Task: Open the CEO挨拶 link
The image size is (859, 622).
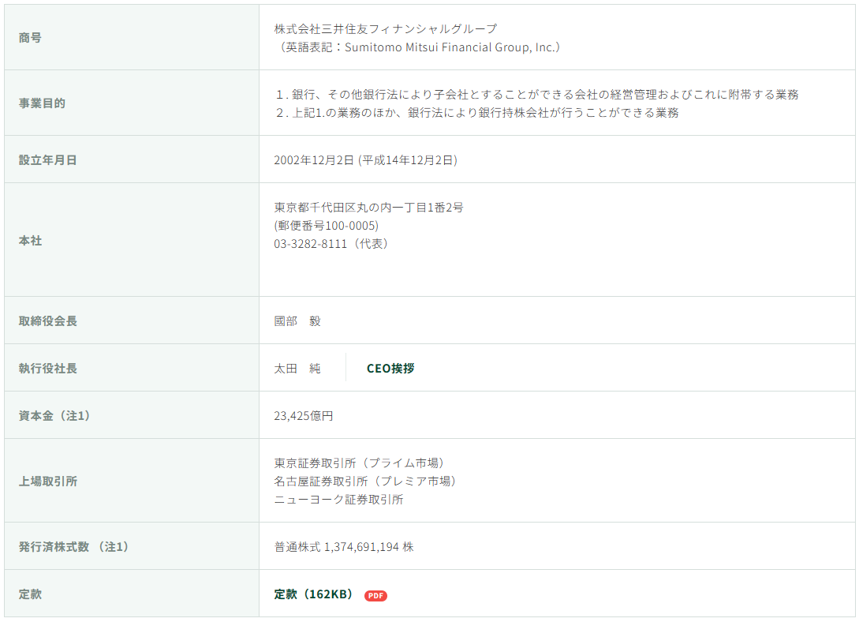Action: click(390, 369)
